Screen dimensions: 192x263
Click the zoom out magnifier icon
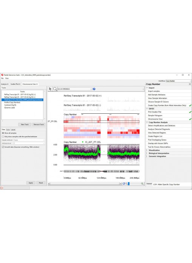126,184
